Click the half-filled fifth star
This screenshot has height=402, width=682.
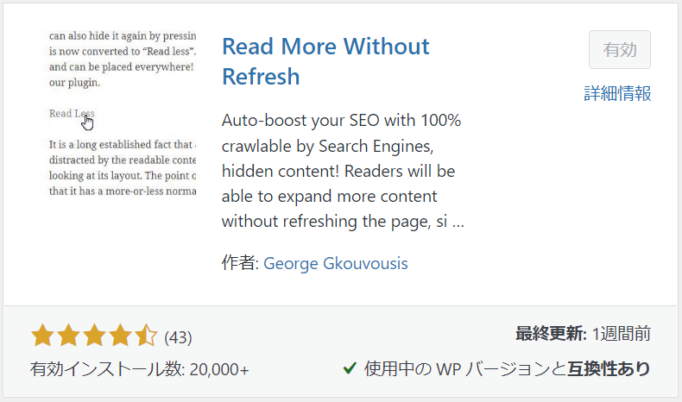146,336
